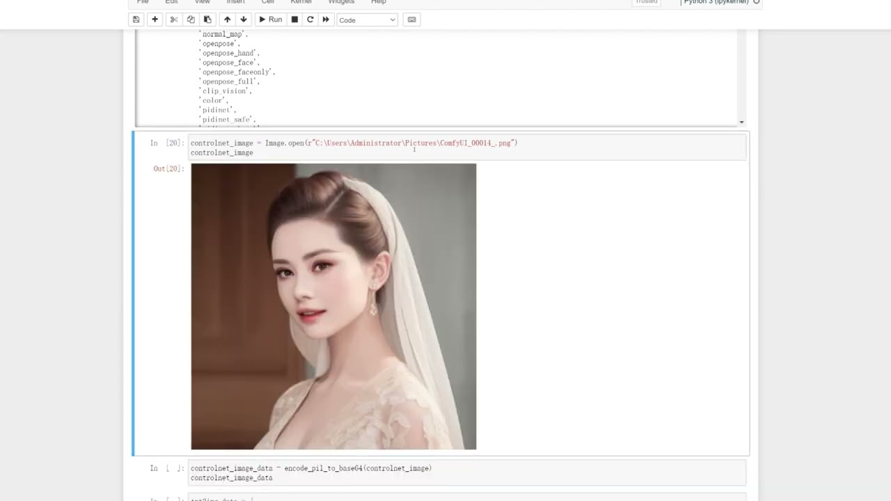Cut selected cells with the scissors icon
Screen dimensions: 891x501
point(174,19)
